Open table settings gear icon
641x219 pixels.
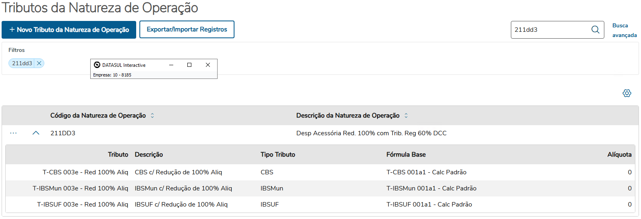tap(626, 93)
